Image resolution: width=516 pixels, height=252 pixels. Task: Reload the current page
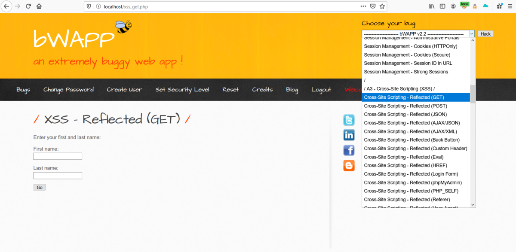[x=28, y=6]
